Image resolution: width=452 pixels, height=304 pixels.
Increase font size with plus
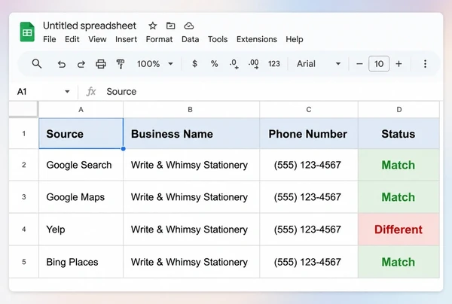(x=399, y=64)
